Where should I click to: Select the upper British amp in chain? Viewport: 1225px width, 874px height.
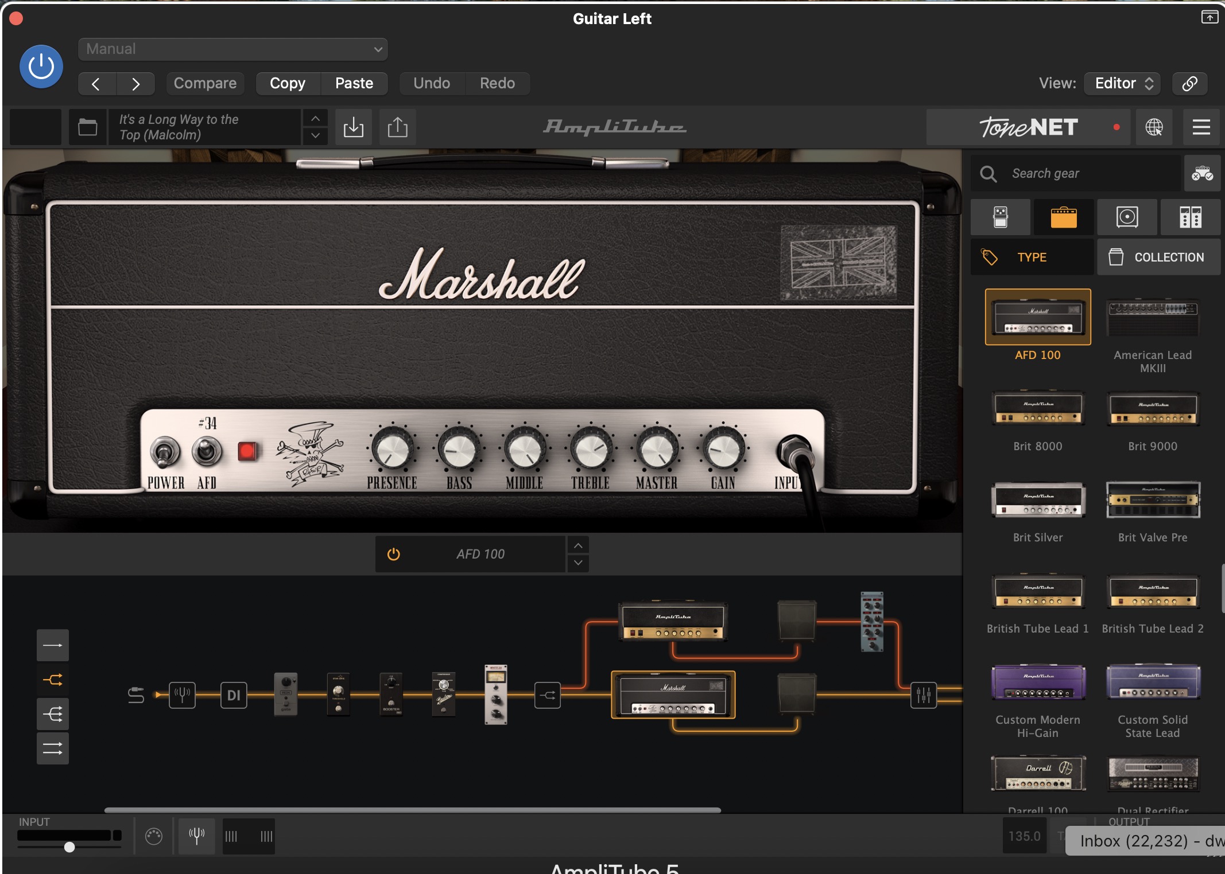click(x=673, y=622)
